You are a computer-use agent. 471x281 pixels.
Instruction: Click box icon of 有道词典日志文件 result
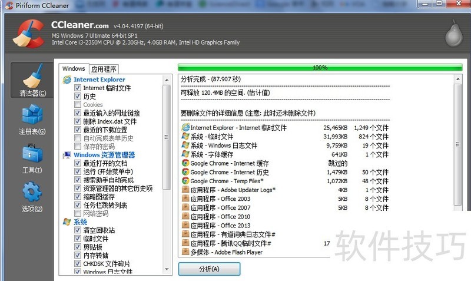185,234
